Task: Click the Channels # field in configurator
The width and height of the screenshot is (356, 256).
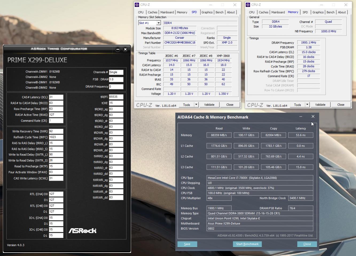Action: click(x=116, y=72)
